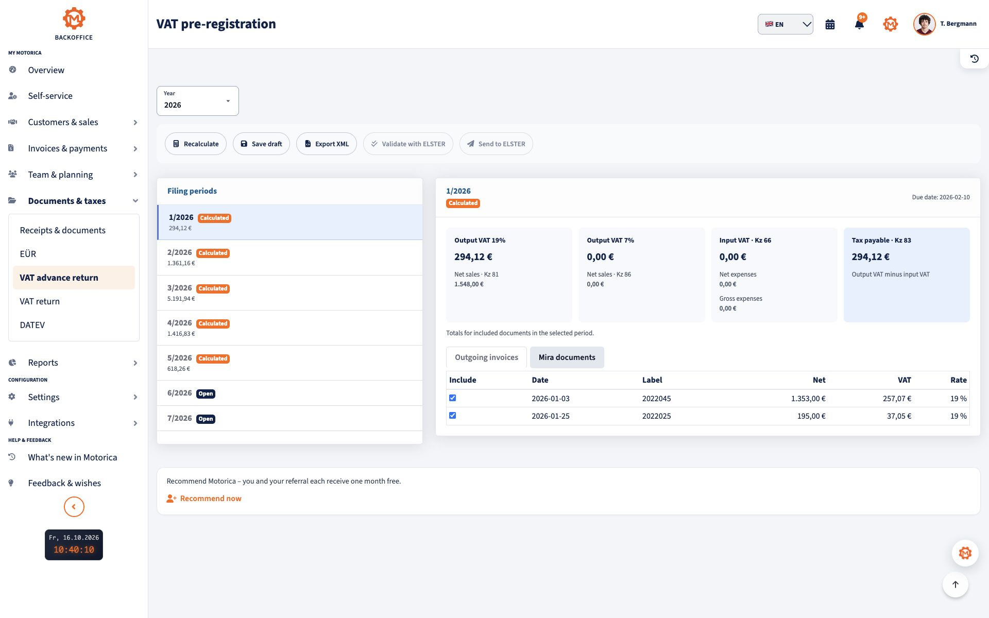
Task: Open VAT return submenu item
Action: pyautogui.click(x=74, y=301)
